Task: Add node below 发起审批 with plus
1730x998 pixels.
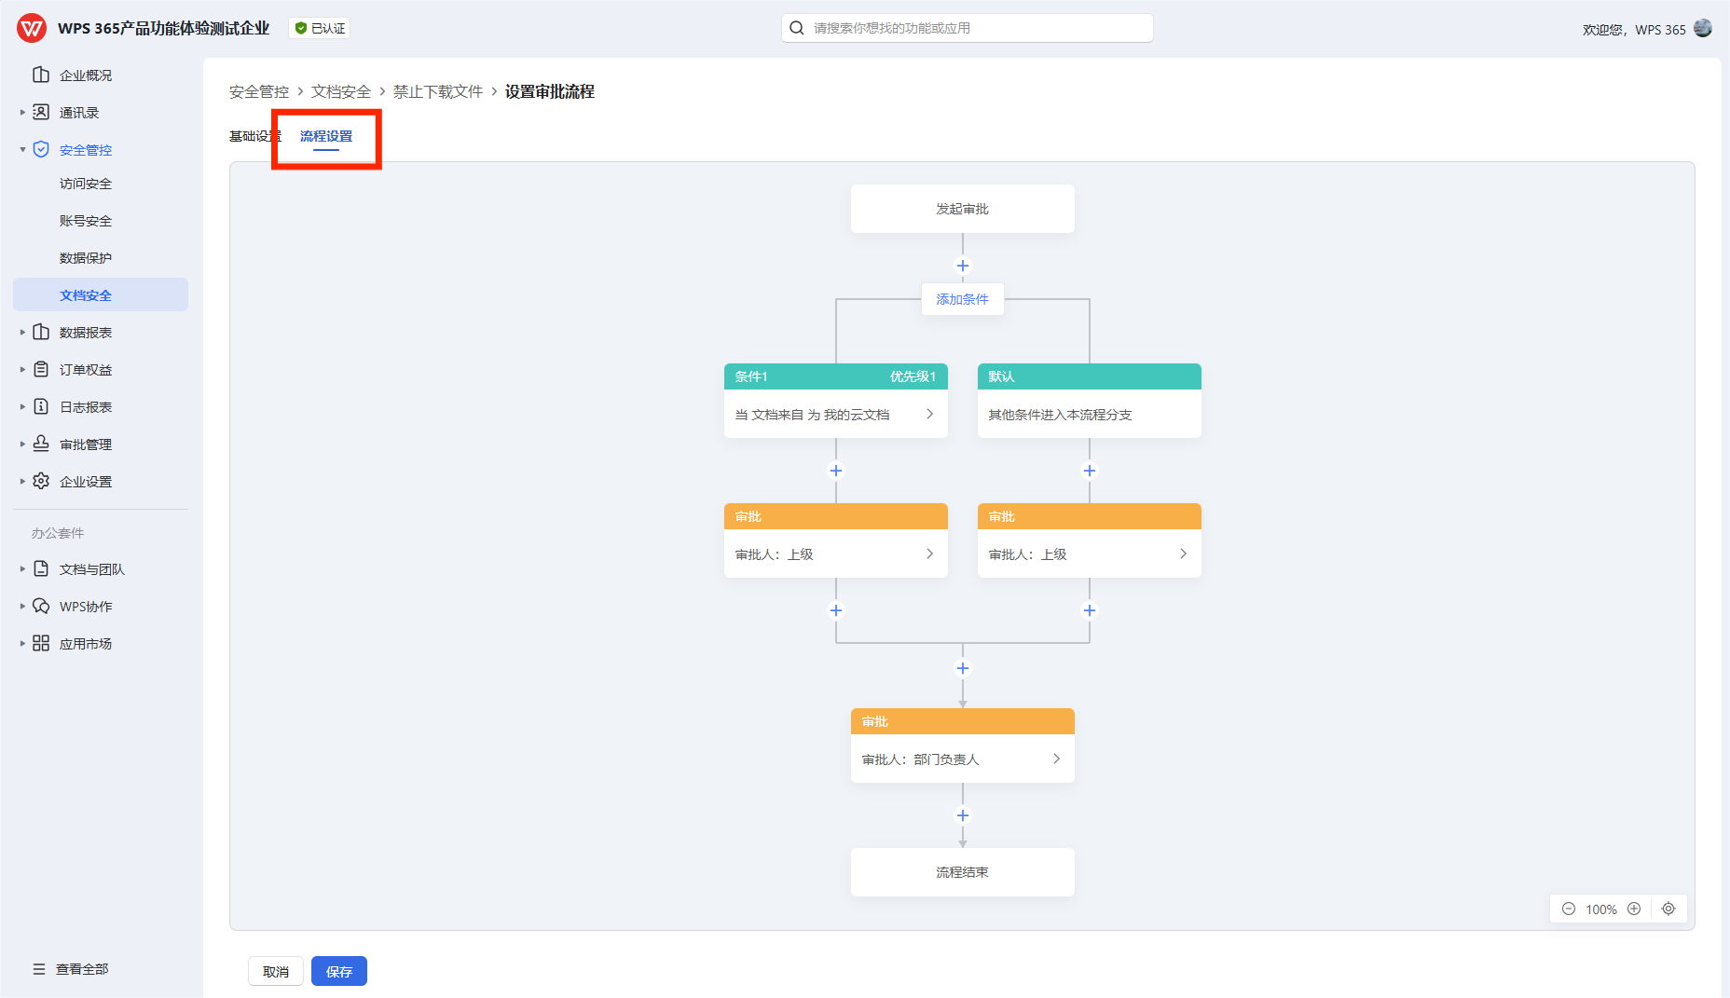Action: pos(963,266)
